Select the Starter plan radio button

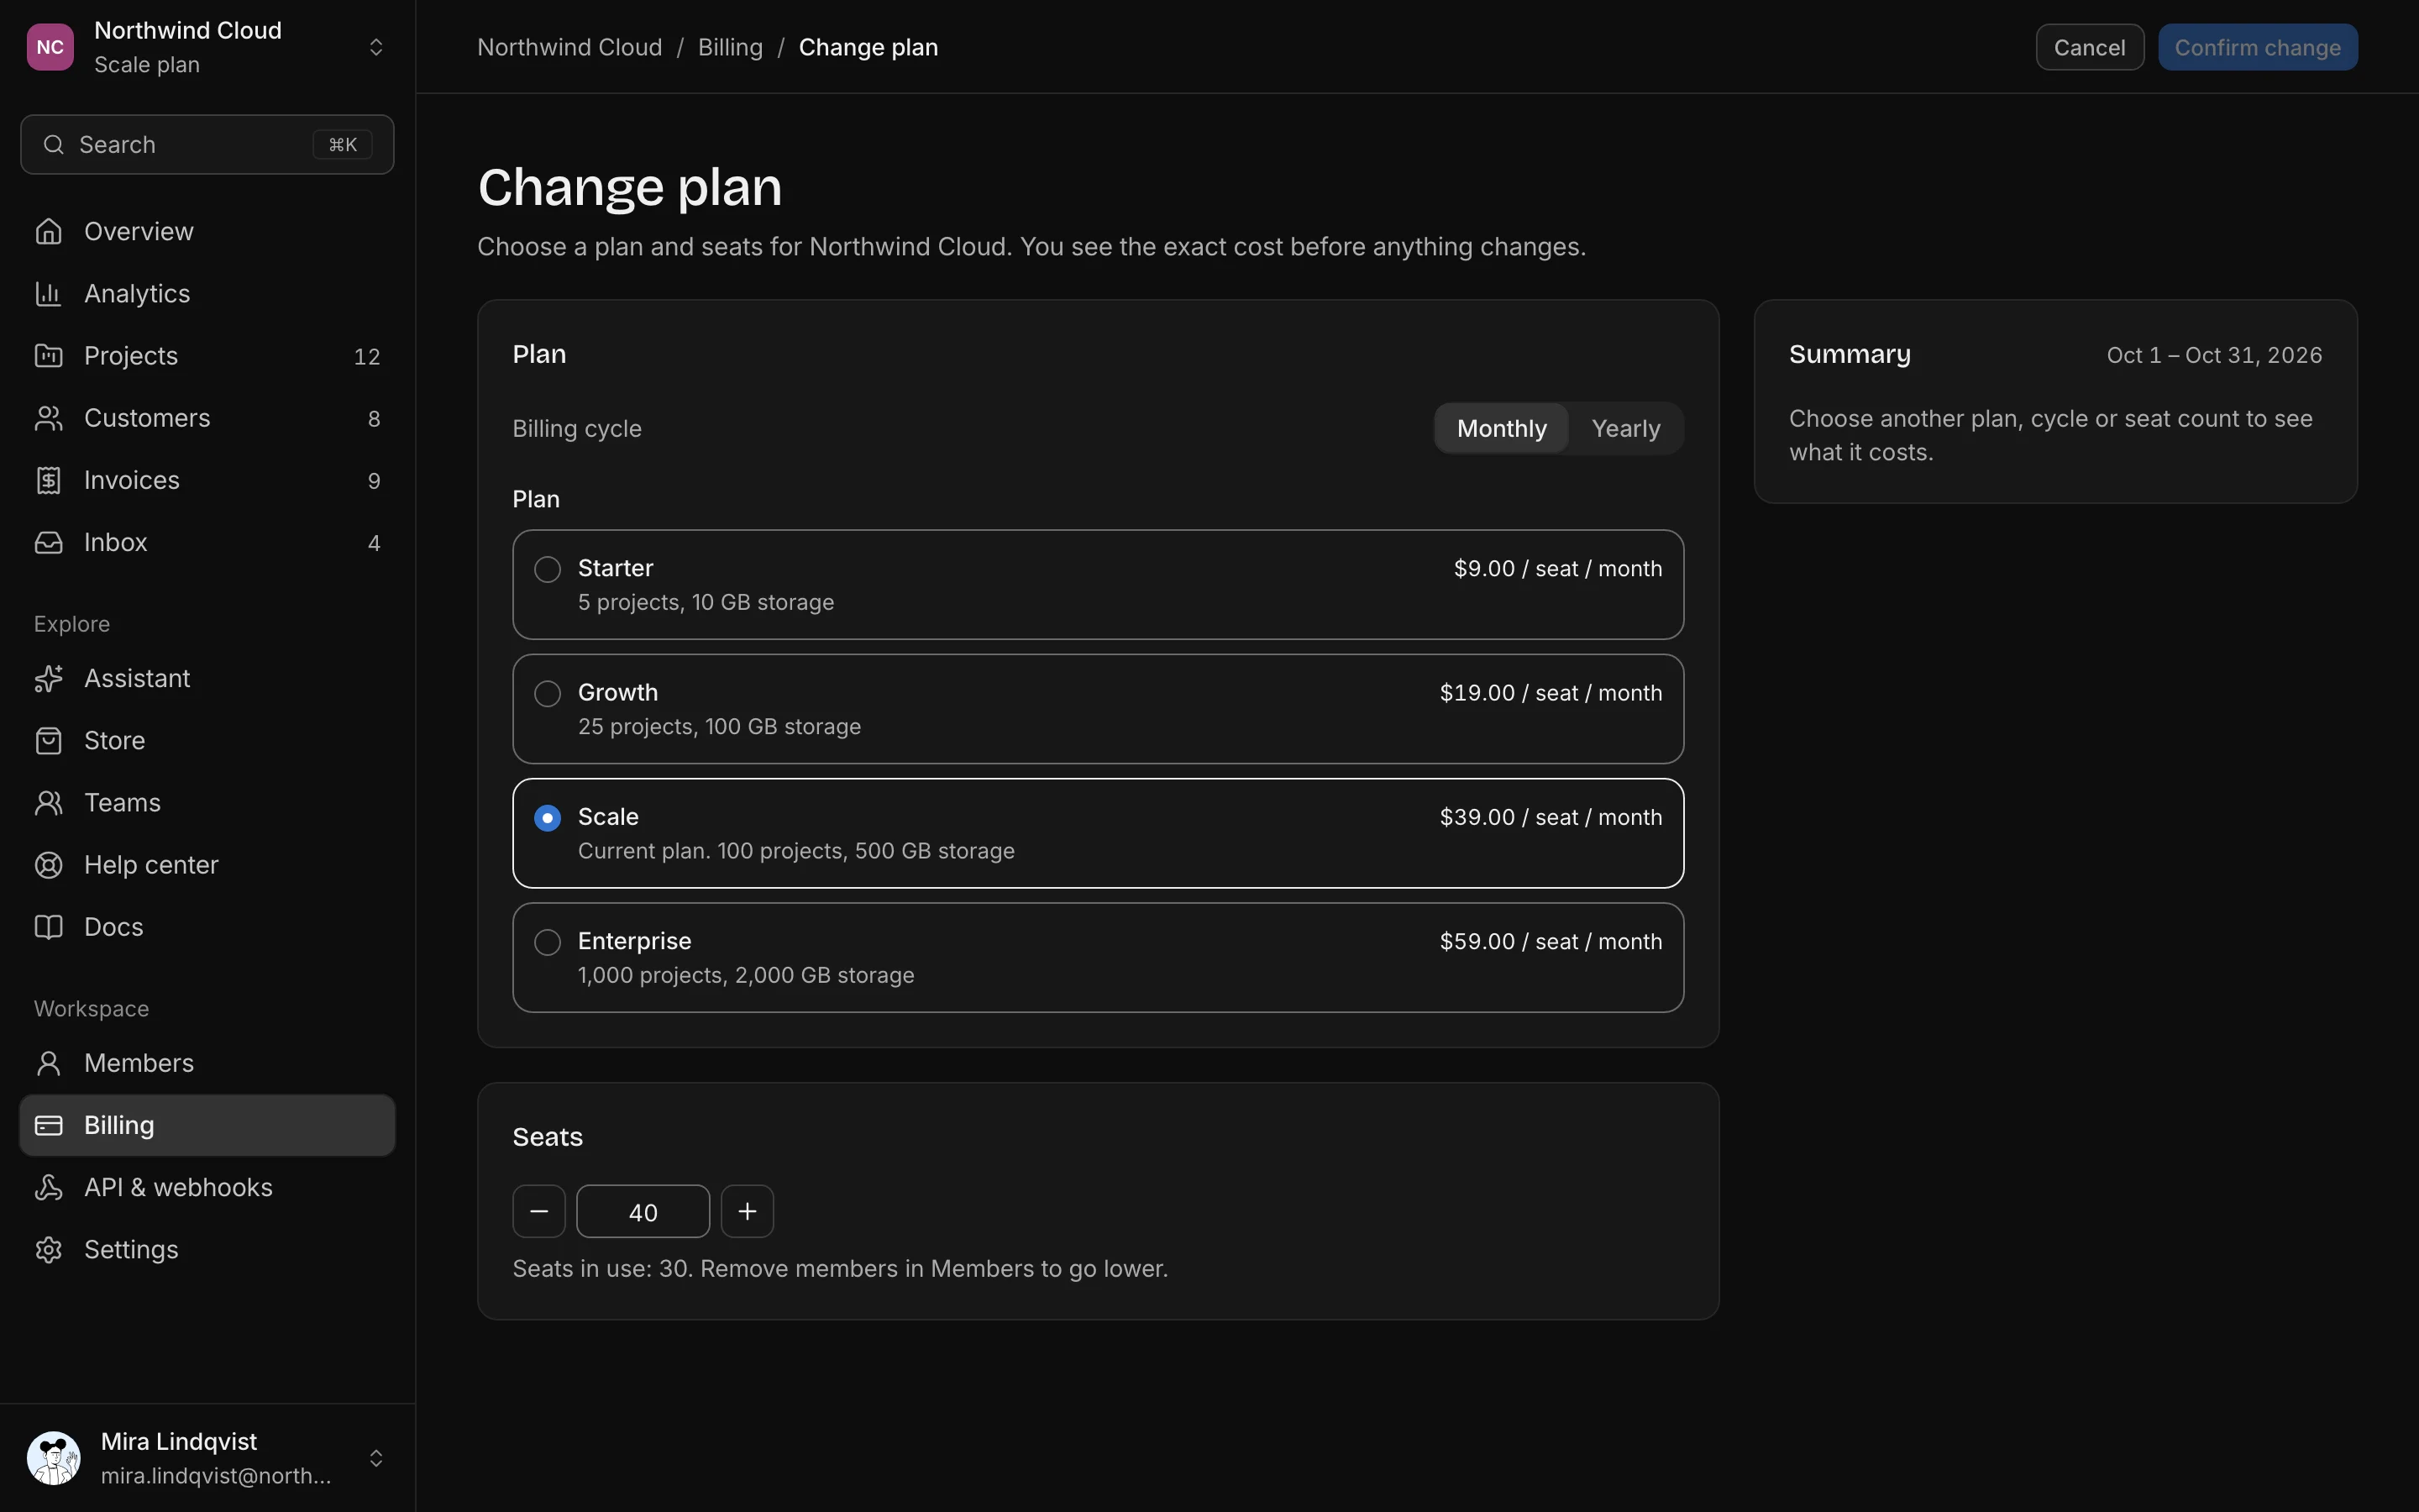pos(547,569)
